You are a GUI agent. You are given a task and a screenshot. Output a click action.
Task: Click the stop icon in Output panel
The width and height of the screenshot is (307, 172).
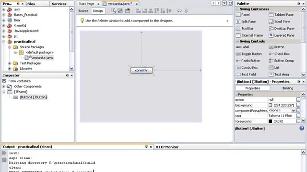click(x=4, y=160)
